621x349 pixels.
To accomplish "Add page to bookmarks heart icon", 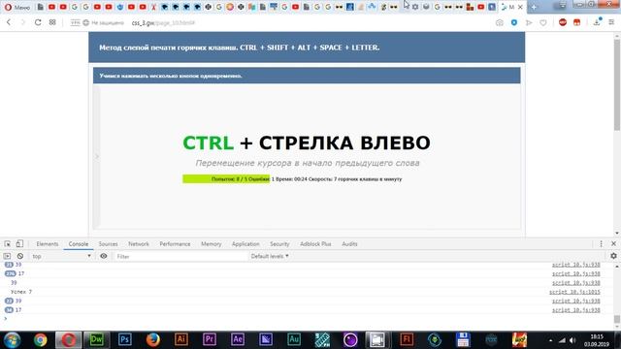I will pos(543,23).
